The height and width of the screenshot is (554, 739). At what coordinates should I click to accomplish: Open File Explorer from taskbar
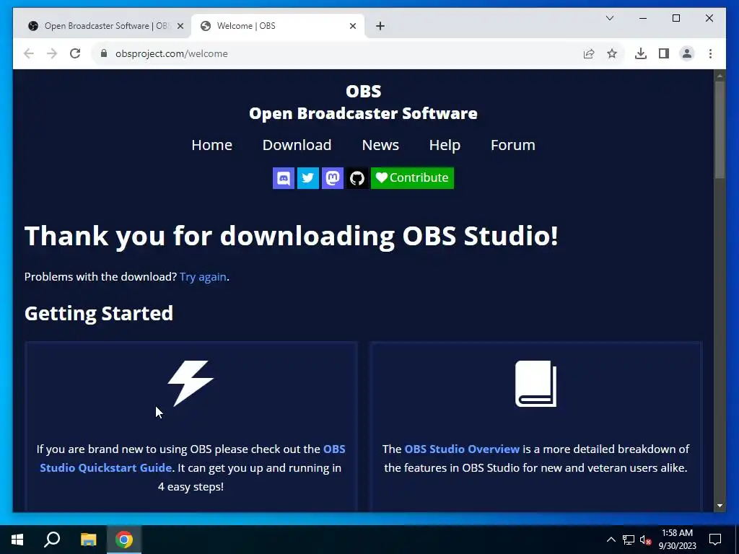tap(88, 540)
